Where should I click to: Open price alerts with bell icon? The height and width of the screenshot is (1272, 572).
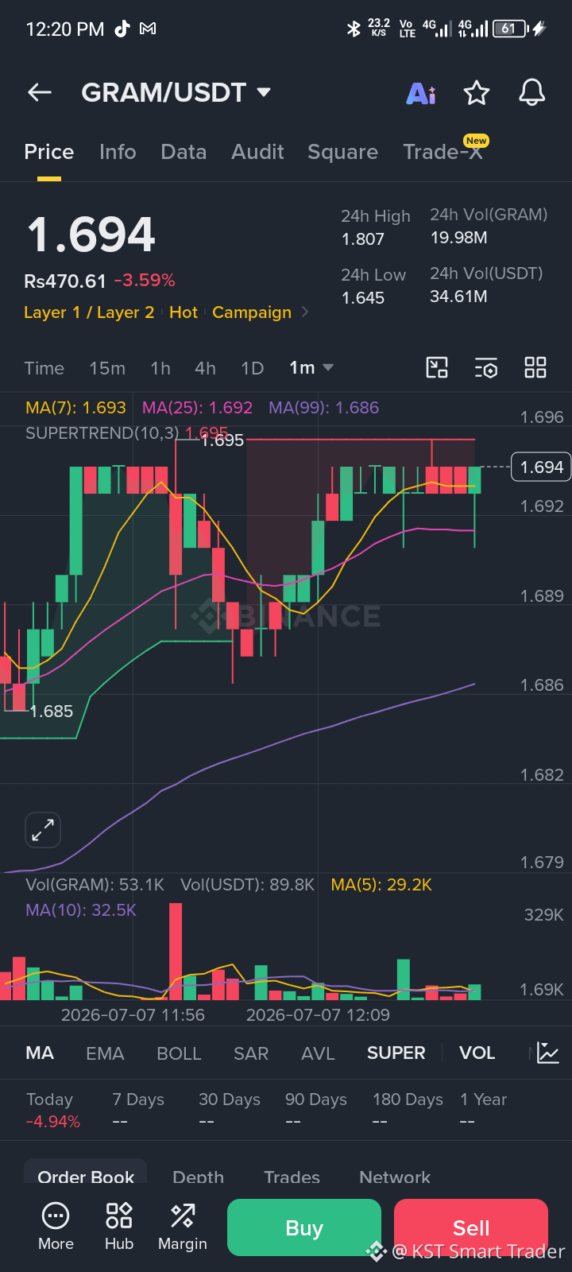click(532, 93)
